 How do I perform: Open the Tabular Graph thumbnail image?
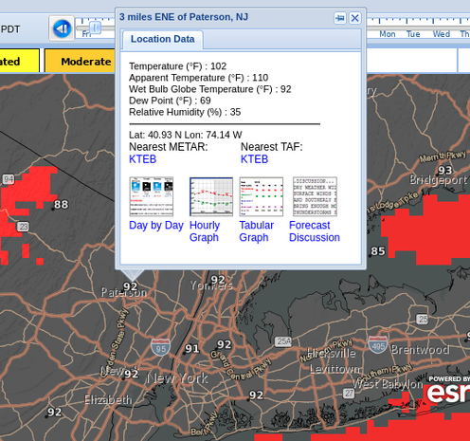tap(262, 196)
